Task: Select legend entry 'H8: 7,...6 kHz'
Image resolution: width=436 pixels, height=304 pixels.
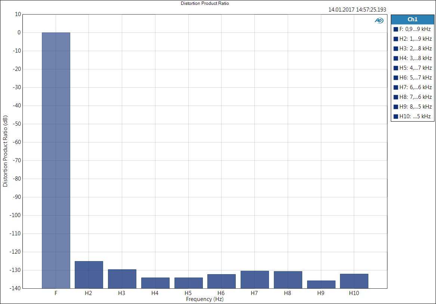Action: pos(412,97)
